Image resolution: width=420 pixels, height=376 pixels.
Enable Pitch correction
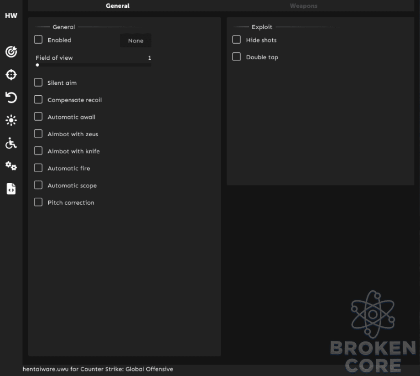38,202
